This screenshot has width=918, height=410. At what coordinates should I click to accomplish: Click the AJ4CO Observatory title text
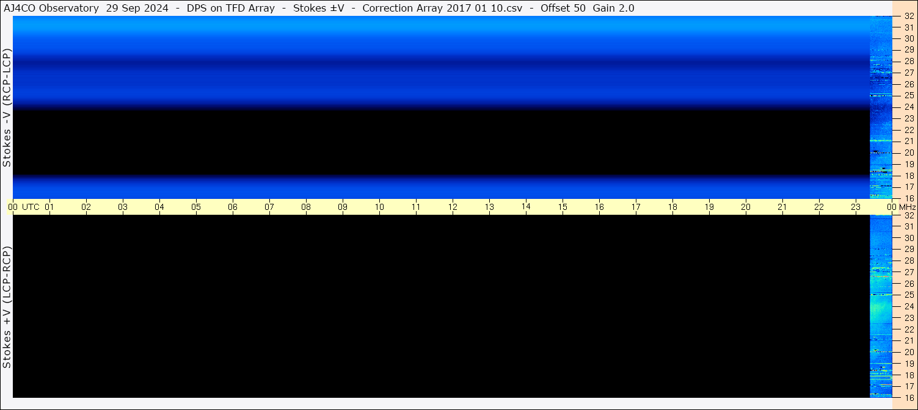(x=51, y=8)
